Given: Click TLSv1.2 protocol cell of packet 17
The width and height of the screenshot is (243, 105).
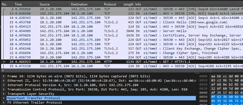Looking at the screenshot, I should pyautogui.click(x=111, y=31).
